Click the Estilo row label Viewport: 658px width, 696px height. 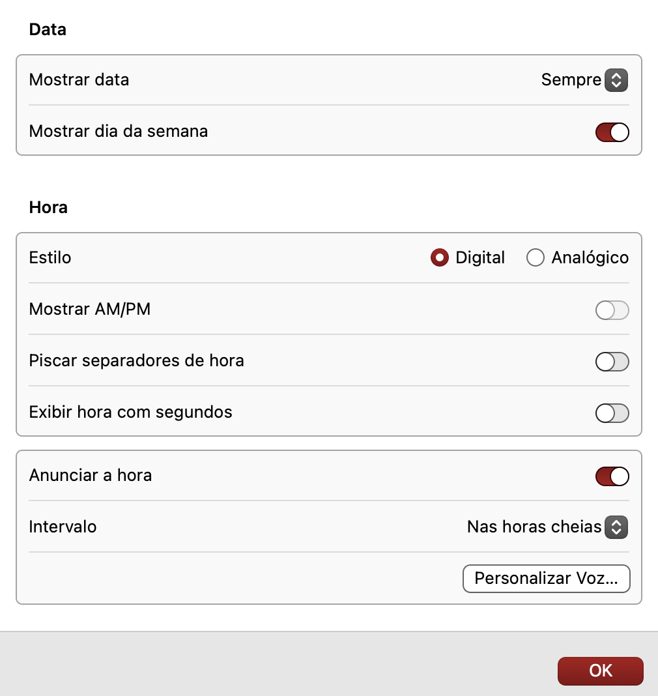pos(50,257)
